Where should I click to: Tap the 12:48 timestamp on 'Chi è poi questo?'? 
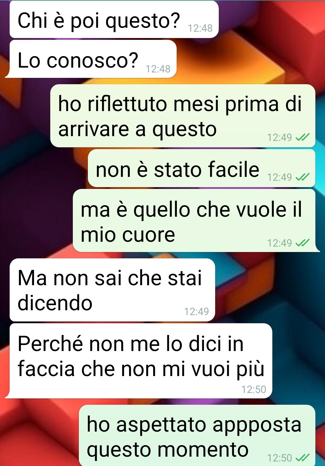200,28
